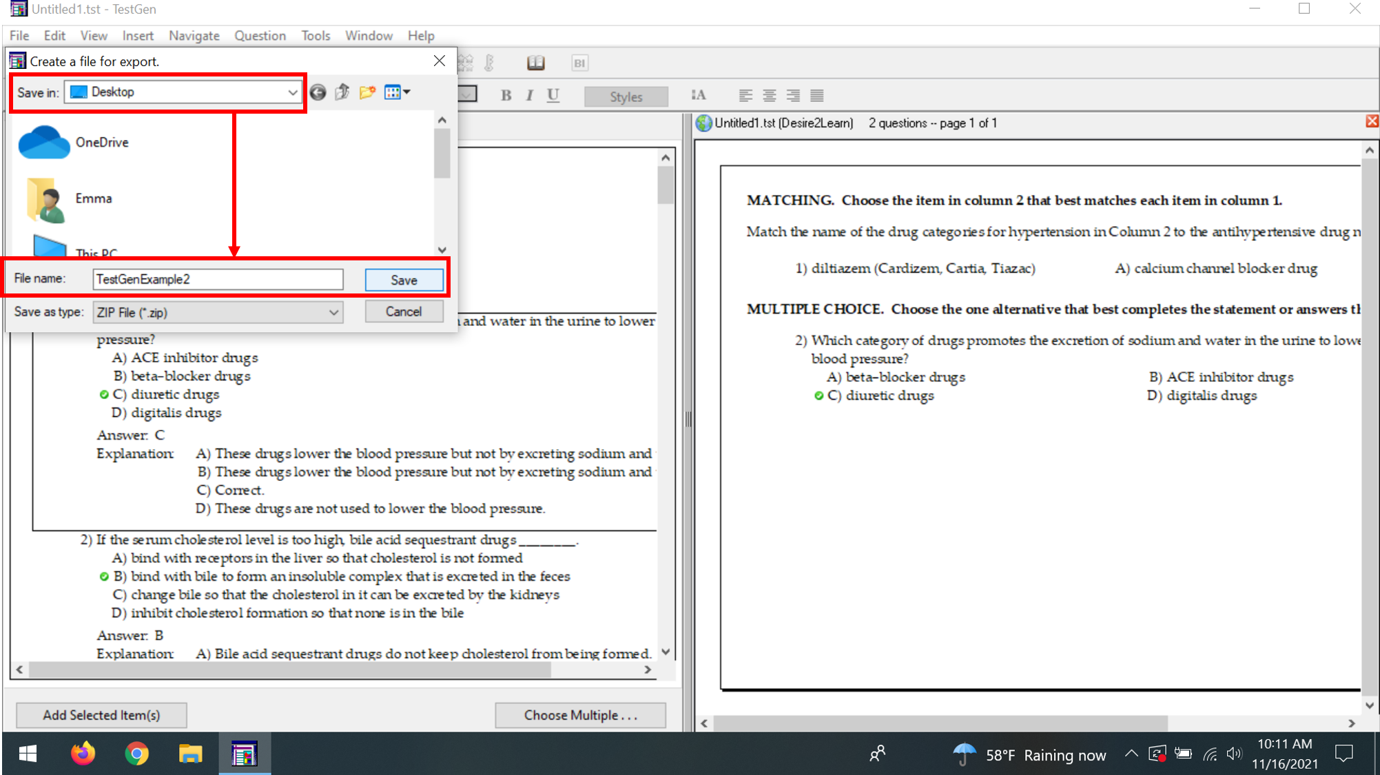This screenshot has height=775, width=1380.
Task: Click inside the File name field
Action: pos(218,279)
